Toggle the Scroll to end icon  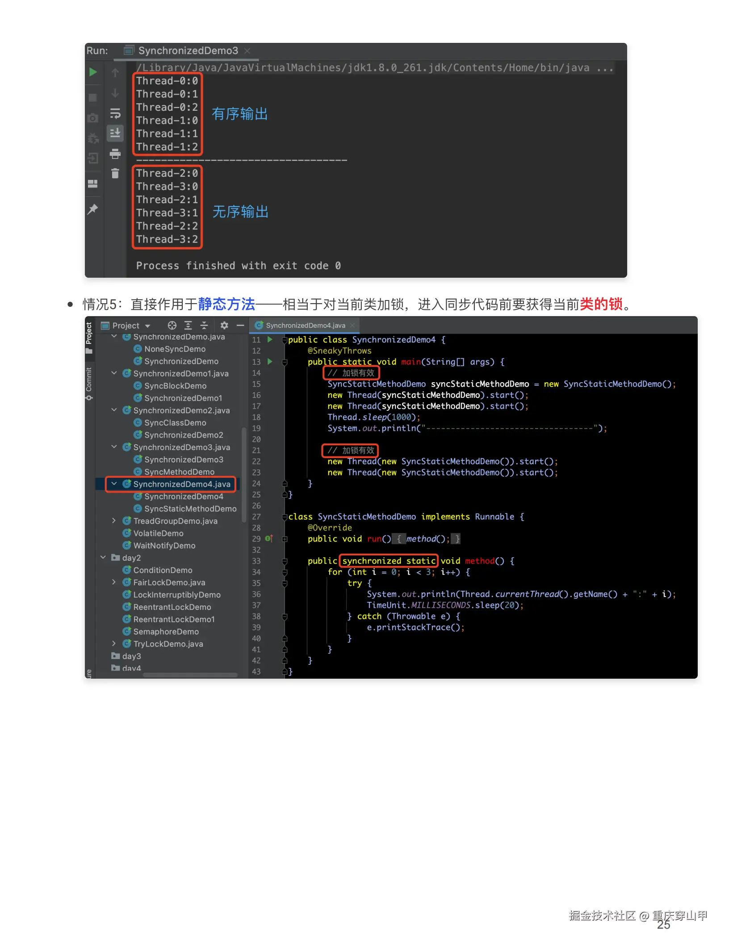[x=115, y=133]
